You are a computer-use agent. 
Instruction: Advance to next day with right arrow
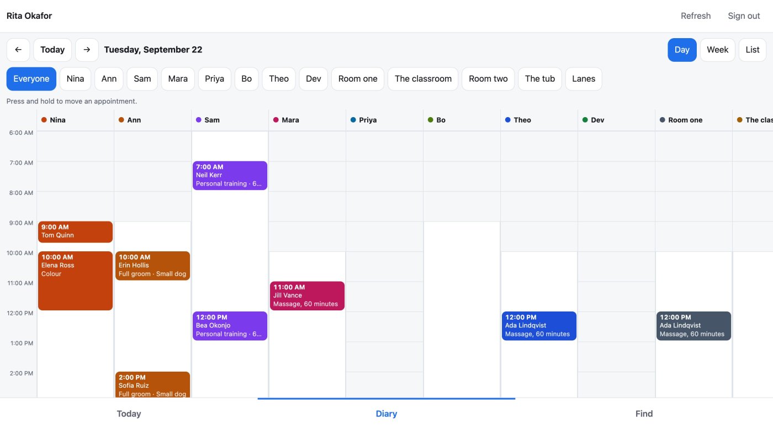[87, 50]
